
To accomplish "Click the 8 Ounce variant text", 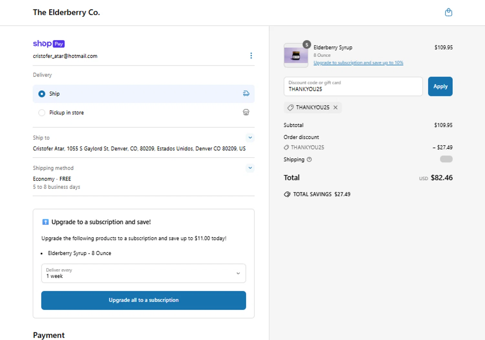I will pos(322,55).
